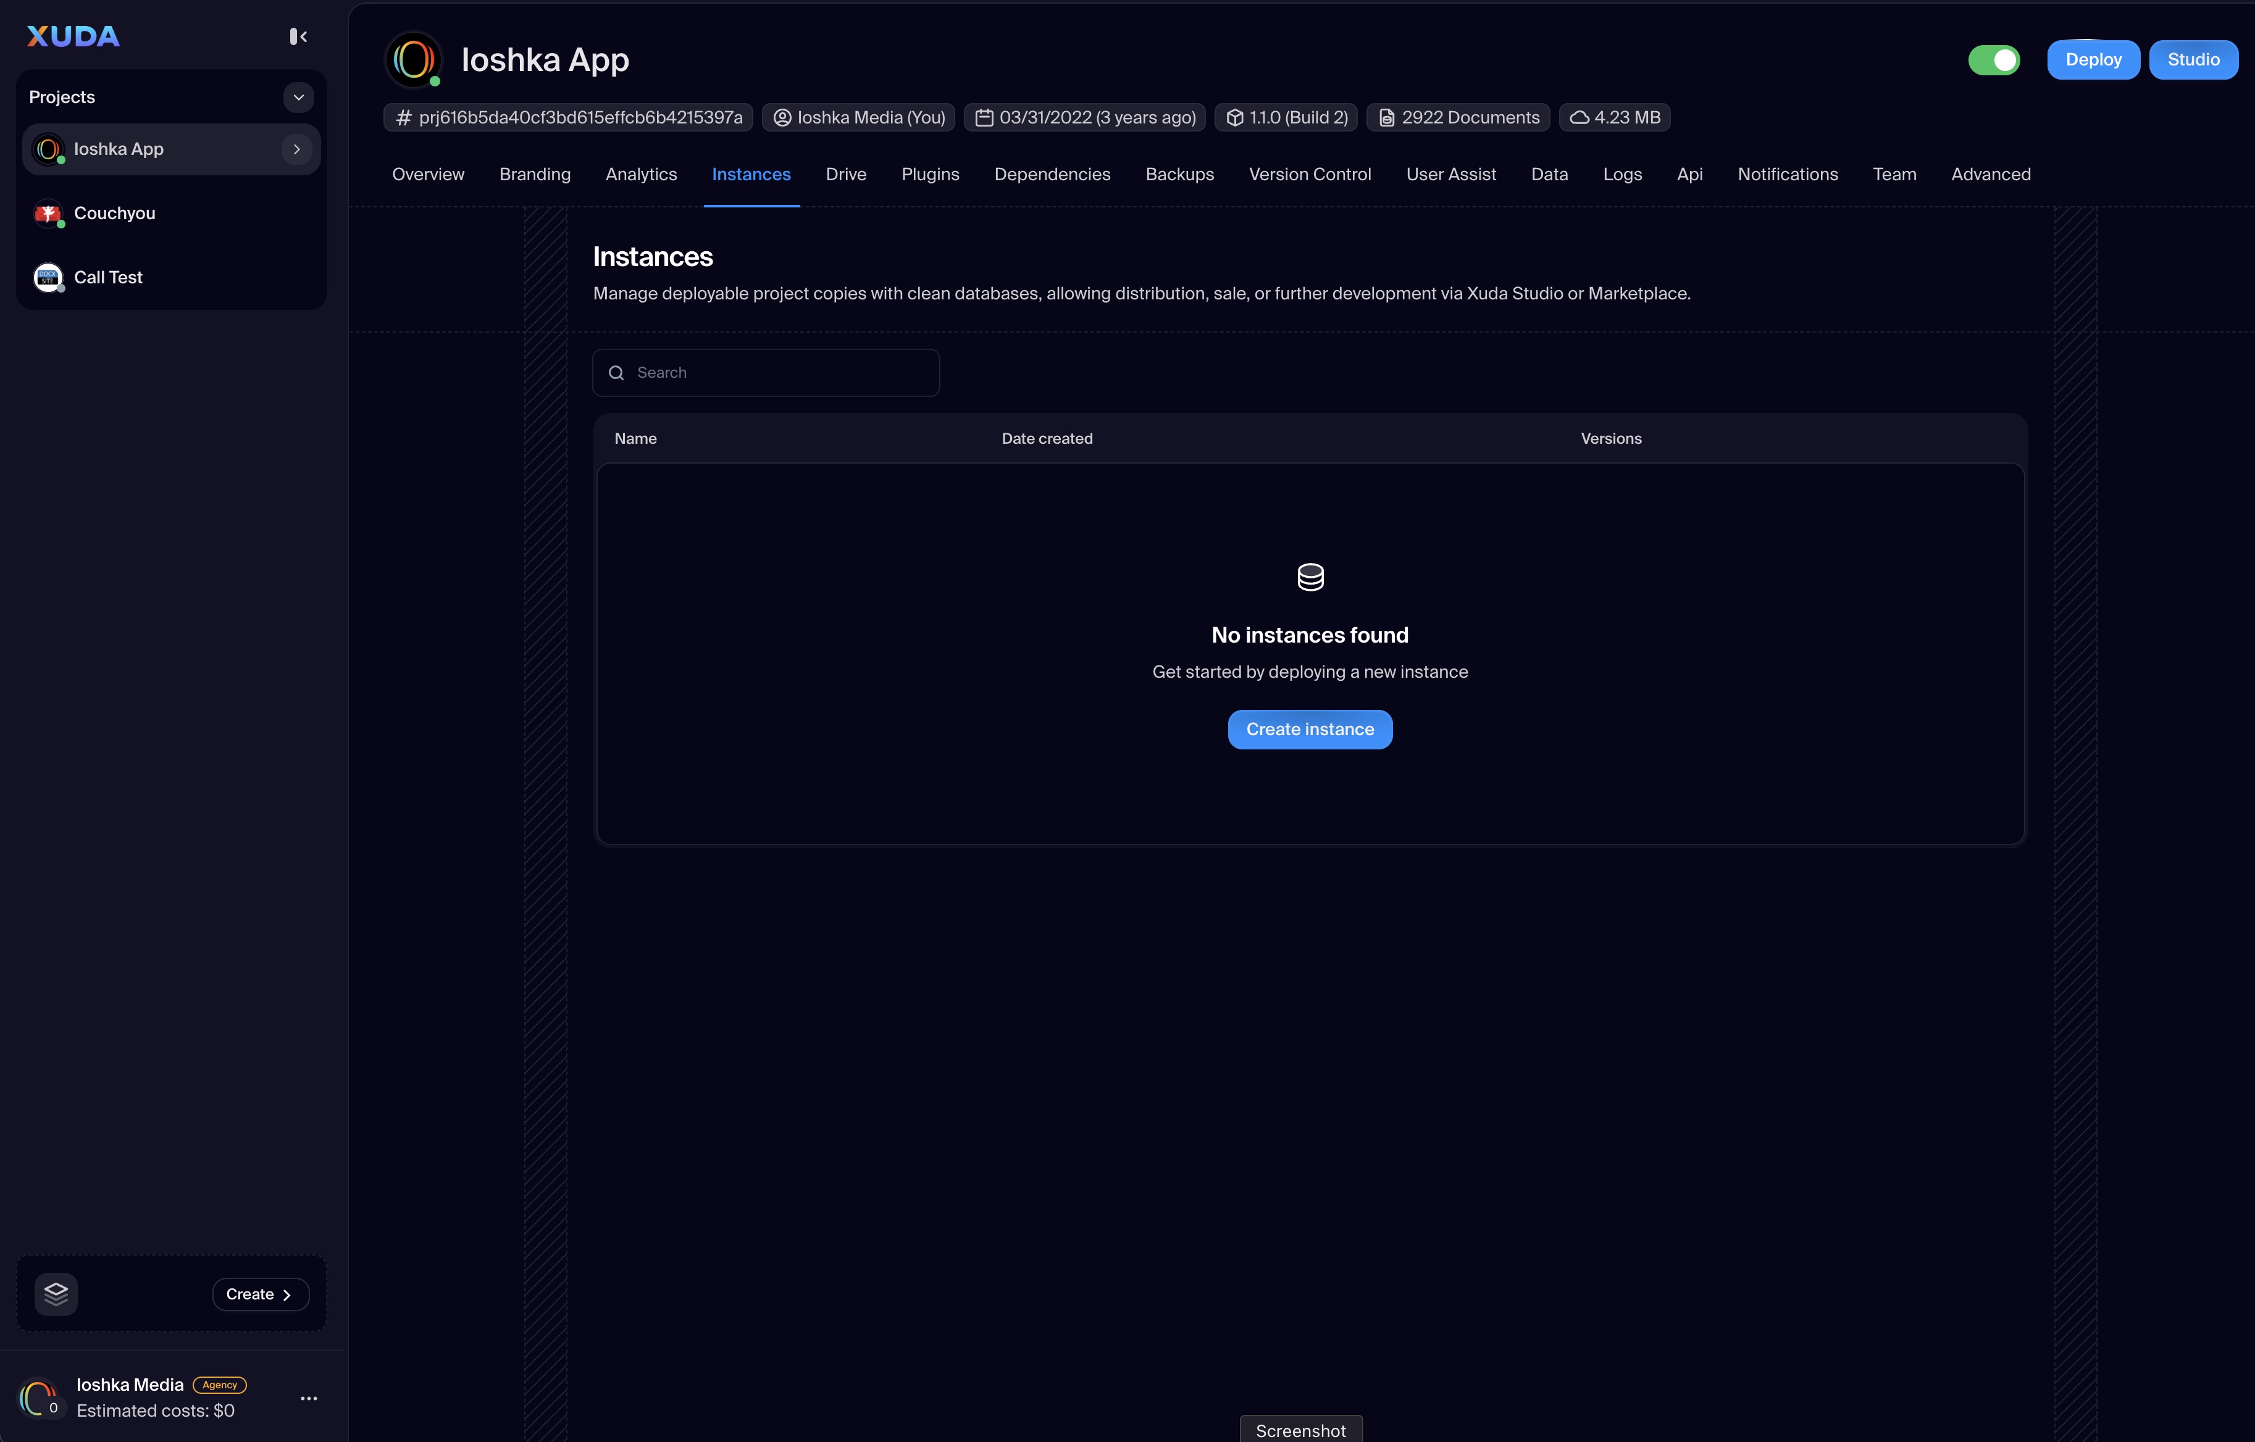Click the layers stack icon in sidebar
The image size is (2255, 1442).
56,1294
